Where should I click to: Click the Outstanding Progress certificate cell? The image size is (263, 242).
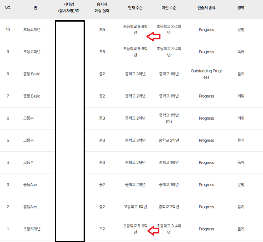(206, 74)
